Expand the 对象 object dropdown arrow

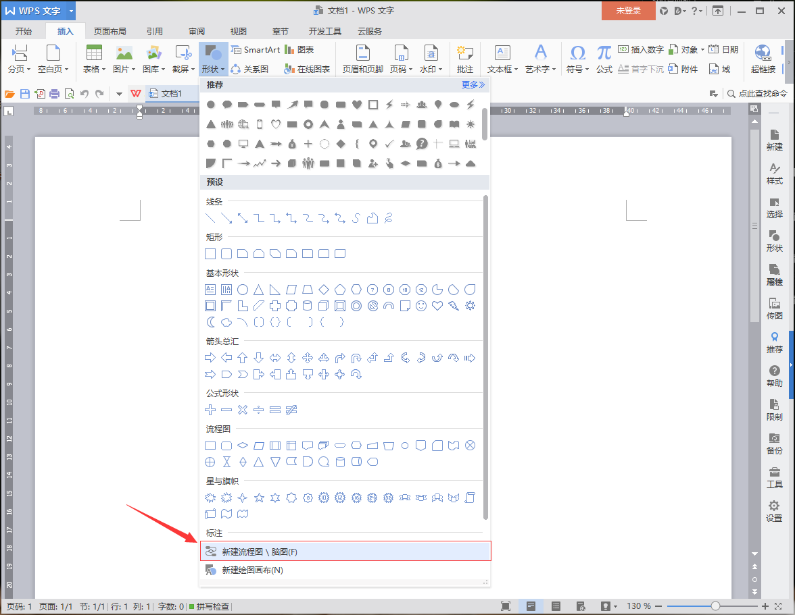(x=703, y=49)
